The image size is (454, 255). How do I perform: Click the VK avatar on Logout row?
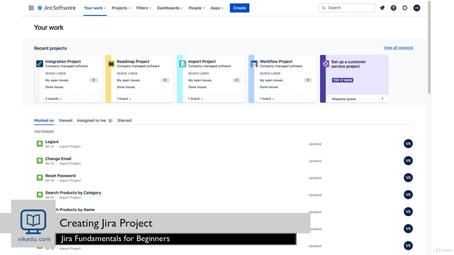408,144
